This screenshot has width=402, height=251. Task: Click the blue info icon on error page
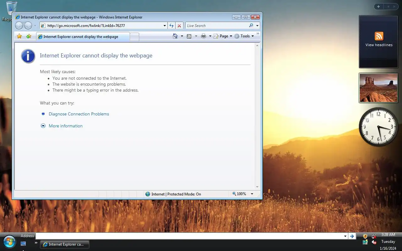tap(28, 56)
